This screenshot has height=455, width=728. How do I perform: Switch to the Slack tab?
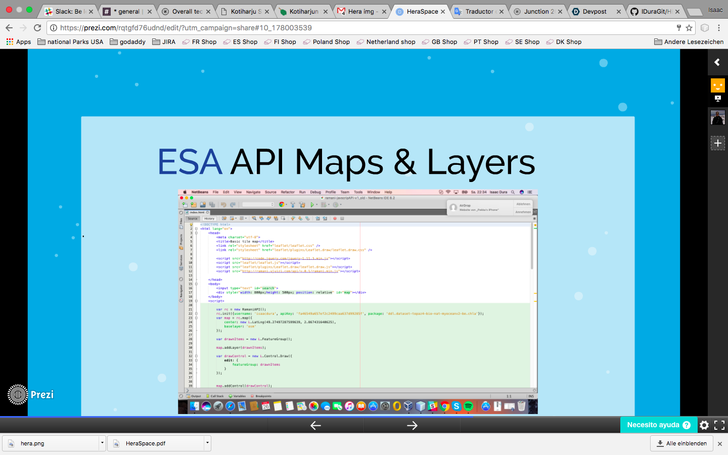69,11
